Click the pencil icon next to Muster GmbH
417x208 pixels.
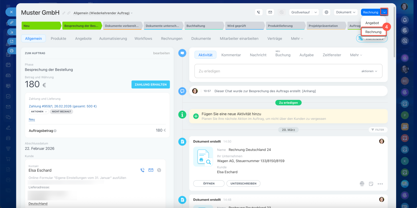pyautogui.click(x=64, y=13)
